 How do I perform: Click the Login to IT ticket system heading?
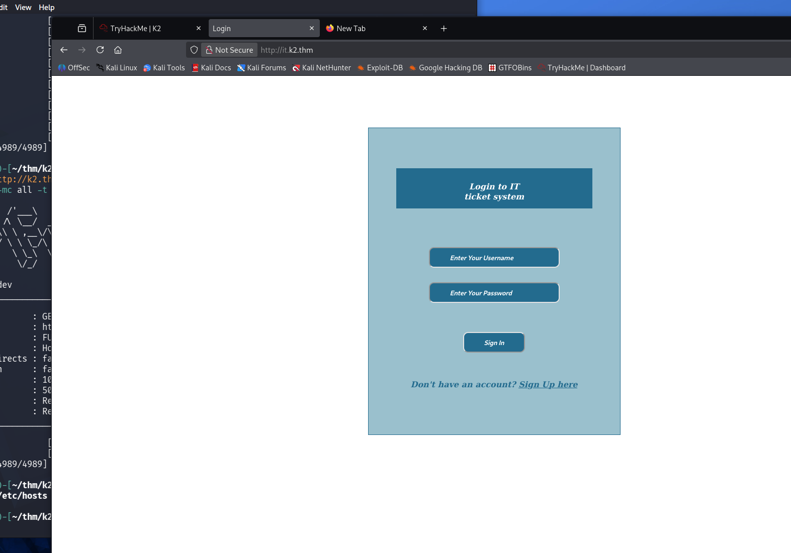494,191
